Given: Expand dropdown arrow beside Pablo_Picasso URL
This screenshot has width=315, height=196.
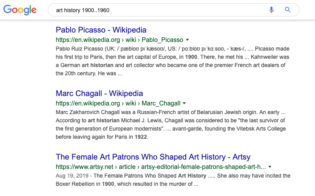Looking at the screenshot, I should click(187, 40).
